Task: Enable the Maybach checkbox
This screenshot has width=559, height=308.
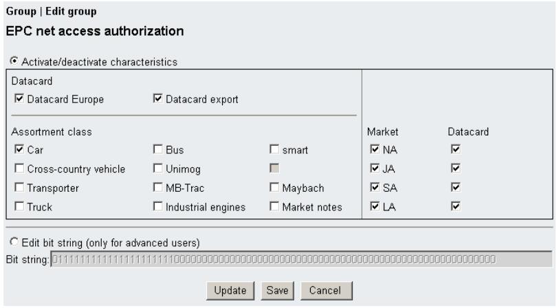Action: 274,188
